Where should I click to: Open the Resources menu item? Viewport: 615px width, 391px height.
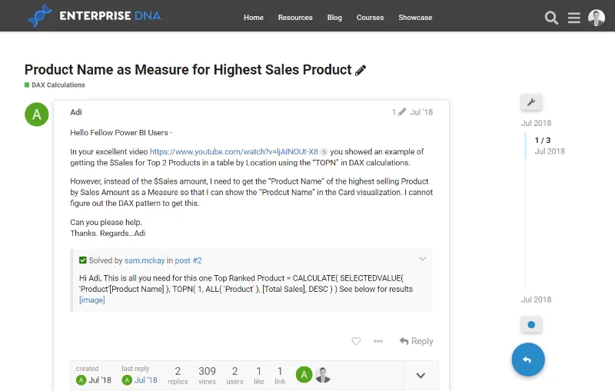point(295,18)
